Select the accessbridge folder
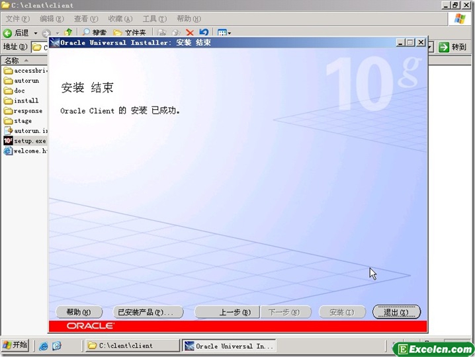 [26, 71]
